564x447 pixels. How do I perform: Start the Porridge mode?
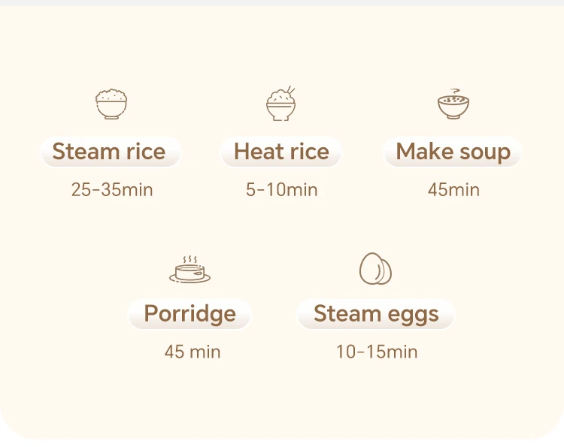click(190, 314)
